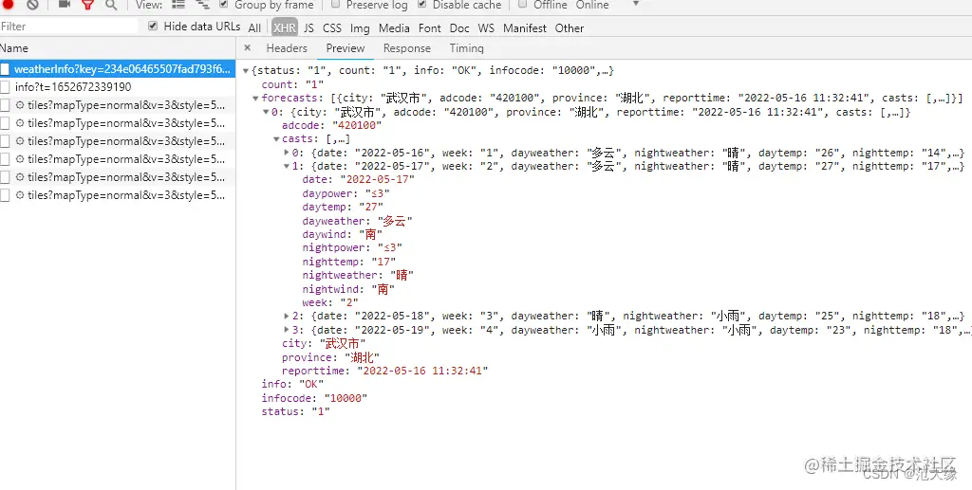
Task: Click the dayweather: "多云" property
Action: [358, 220]
